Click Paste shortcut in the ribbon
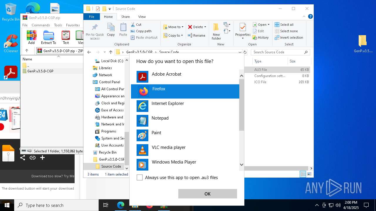This screenshot has width=376, height=211. click(144, 38)
